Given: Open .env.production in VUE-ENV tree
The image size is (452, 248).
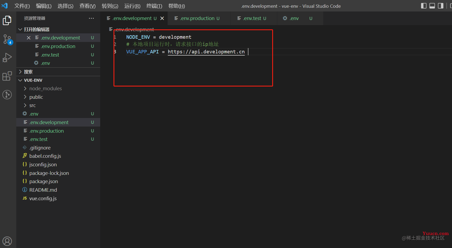Looking at the screenshot, I should pyautogui.click(x=58, y=131).
